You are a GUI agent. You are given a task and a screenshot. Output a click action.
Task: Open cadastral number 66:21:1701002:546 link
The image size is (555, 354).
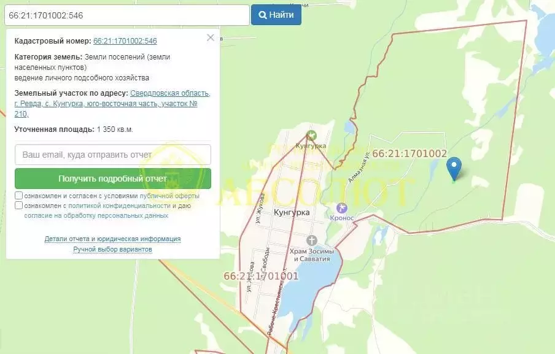point(125,41)
